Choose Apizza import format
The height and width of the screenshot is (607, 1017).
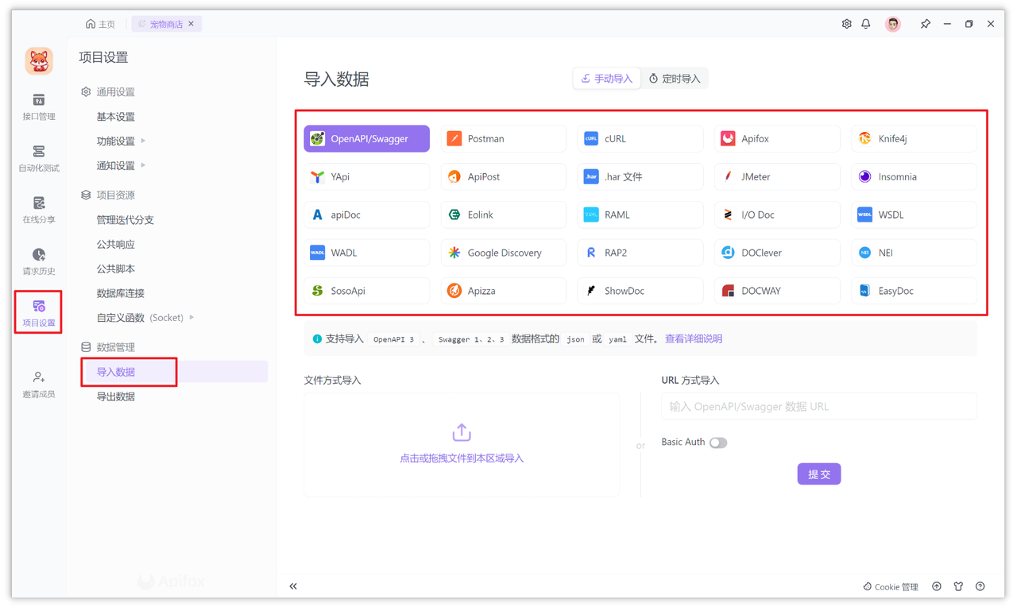pyautogui.click(x=504, y=291)
